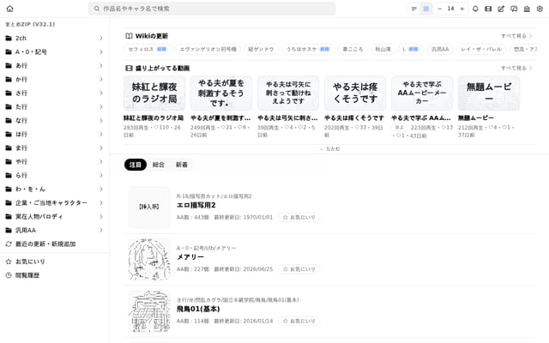The width and height of the screenshot is (549, 343).
Task: Open the 秋山澪 wiki chip
Action: coord(383,50)
